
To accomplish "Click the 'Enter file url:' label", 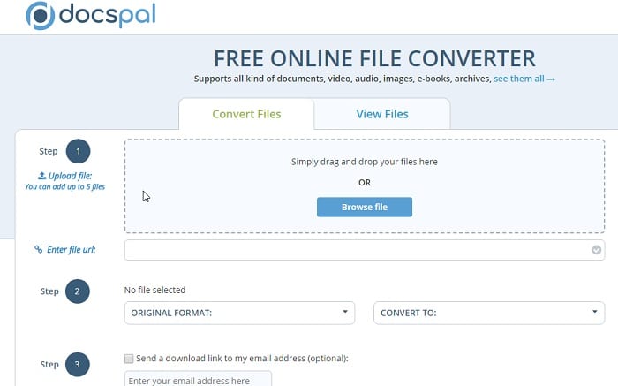I will coord(71,250).
